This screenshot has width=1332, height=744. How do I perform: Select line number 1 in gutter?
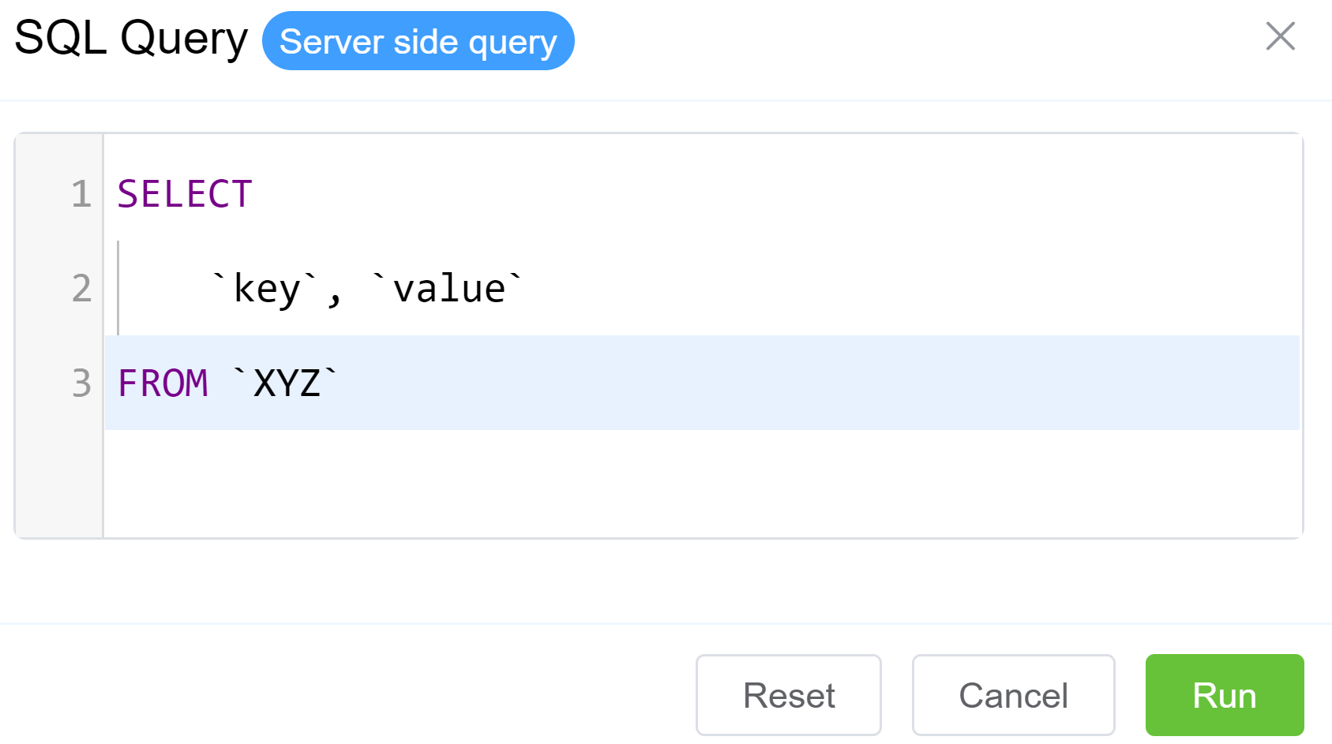[x=81, y=194]
